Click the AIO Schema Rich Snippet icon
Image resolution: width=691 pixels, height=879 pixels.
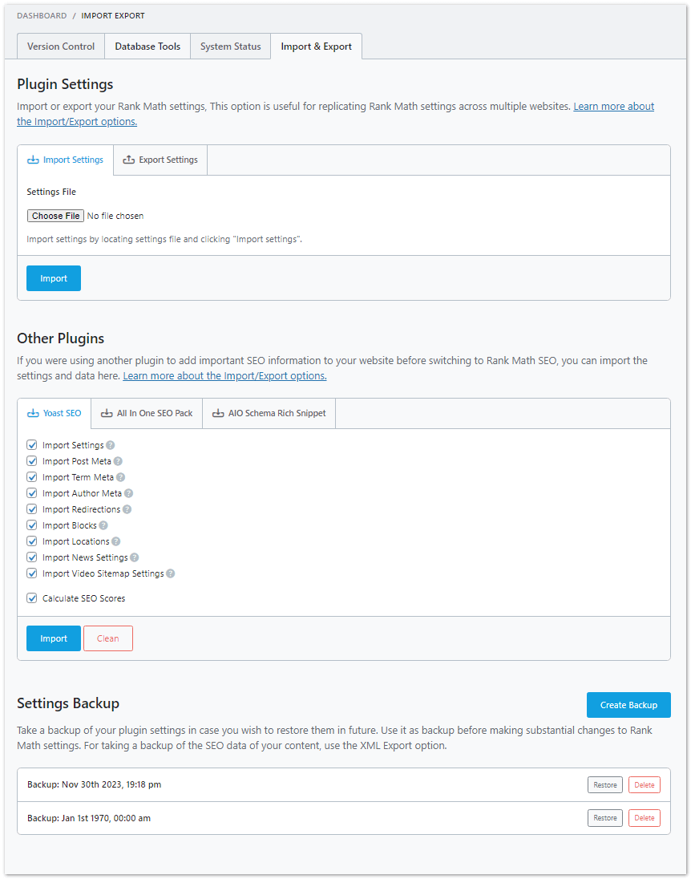pos(217,413)
